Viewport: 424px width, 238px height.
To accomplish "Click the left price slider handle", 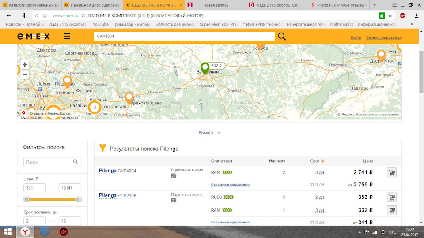I will (x=26, y=199).
